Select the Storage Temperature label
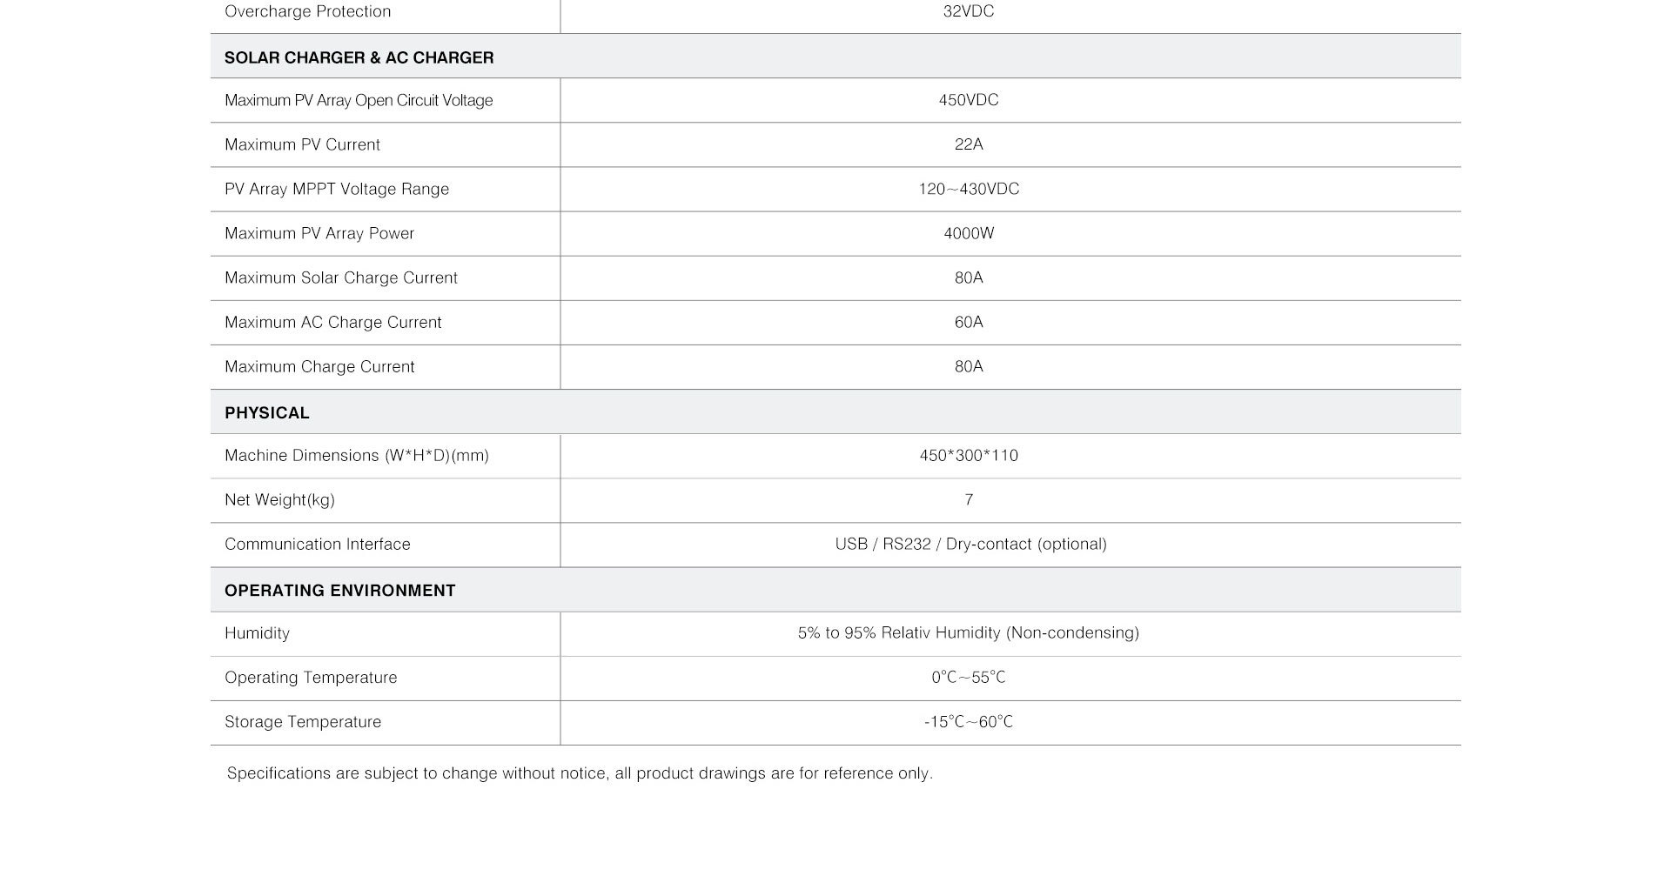The width and height of the screenshot is (1671, 876). pos(303,722)
